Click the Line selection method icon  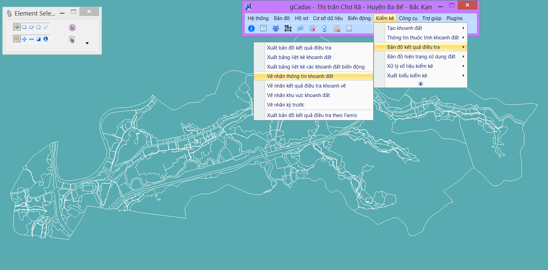[46, 27]
